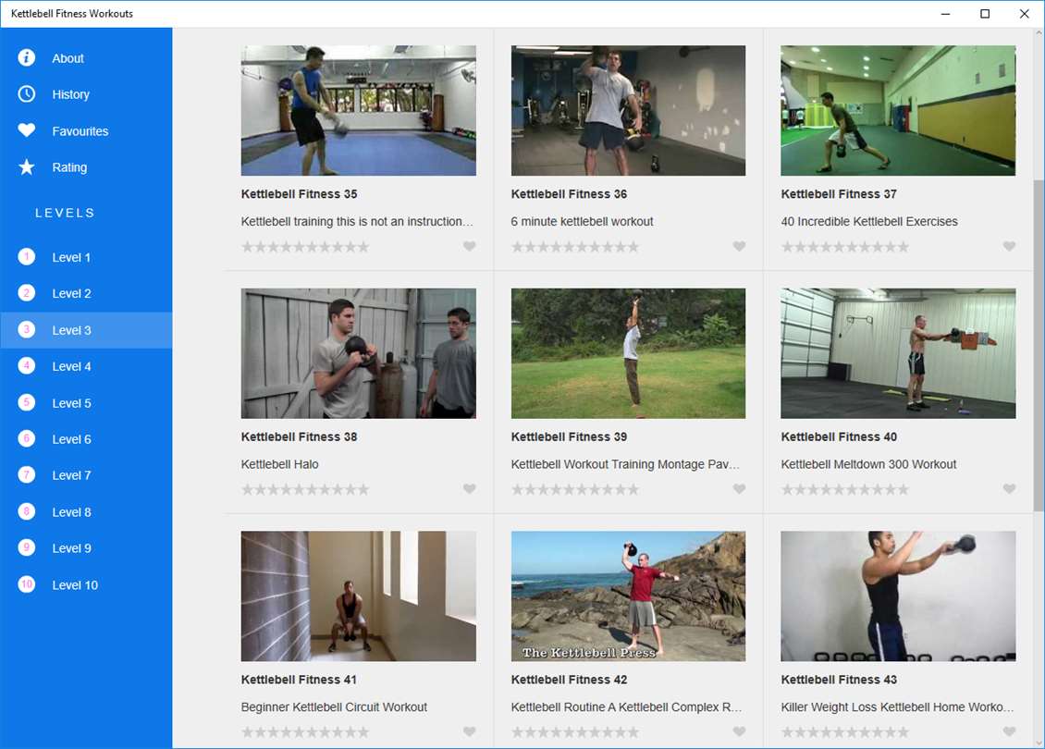Viewport: 1045px width, 749px height.
Task: Select the Level 5 numbered circle icon
Action: (x=27, y=402)
